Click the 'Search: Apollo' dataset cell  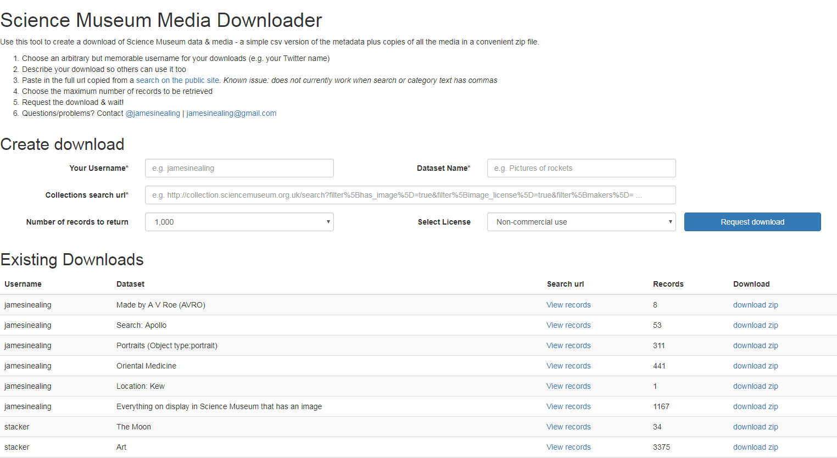pyautogui.click(x=141, y=325)
